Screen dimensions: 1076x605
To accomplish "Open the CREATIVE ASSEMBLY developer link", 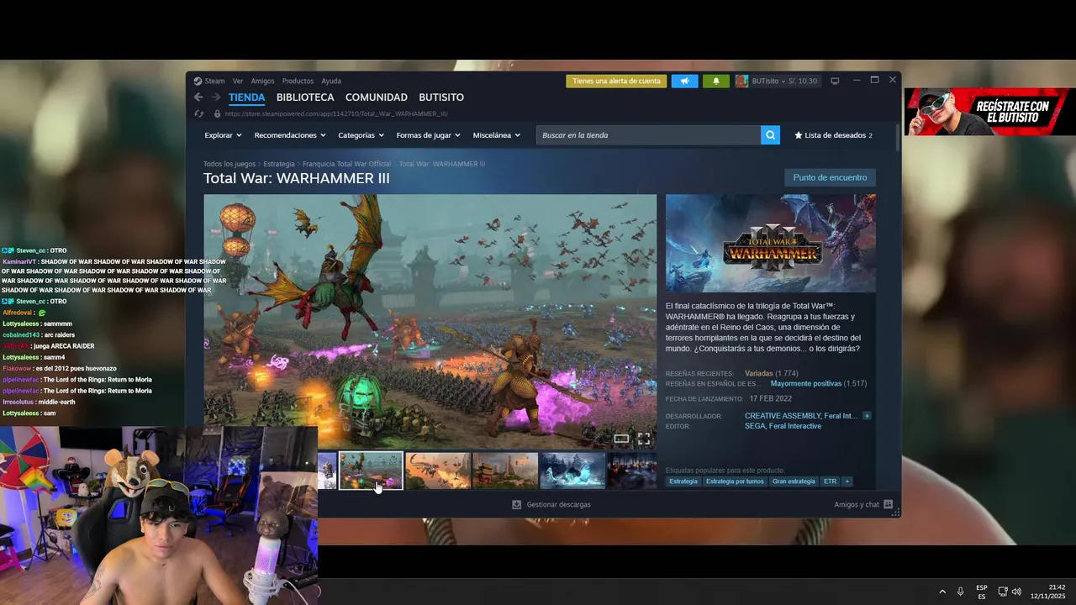I will pos(782,416).
